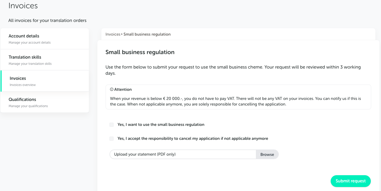Image resolution: width=381 pixels, height=191 pixels.
Task: Click the breadcrumb arrow separator icon
Action: (122, 34)
